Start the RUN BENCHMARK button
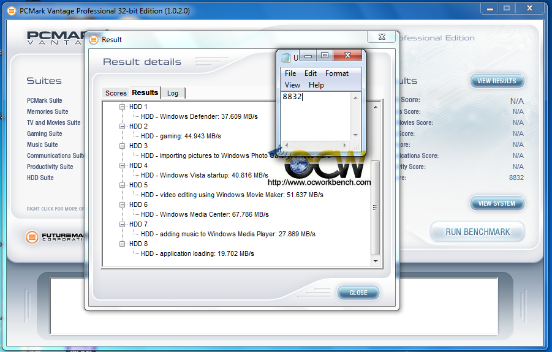 (x=478, y=232)
